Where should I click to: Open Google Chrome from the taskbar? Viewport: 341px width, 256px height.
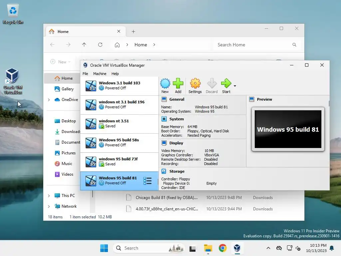point(223,248)
